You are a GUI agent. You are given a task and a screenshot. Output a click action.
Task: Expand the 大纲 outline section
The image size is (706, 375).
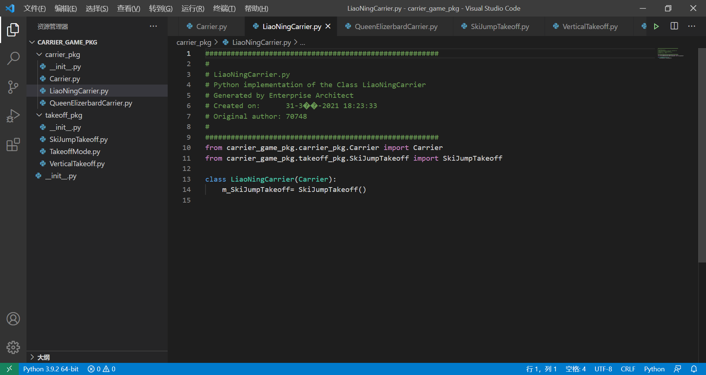[x=32, y=357]
